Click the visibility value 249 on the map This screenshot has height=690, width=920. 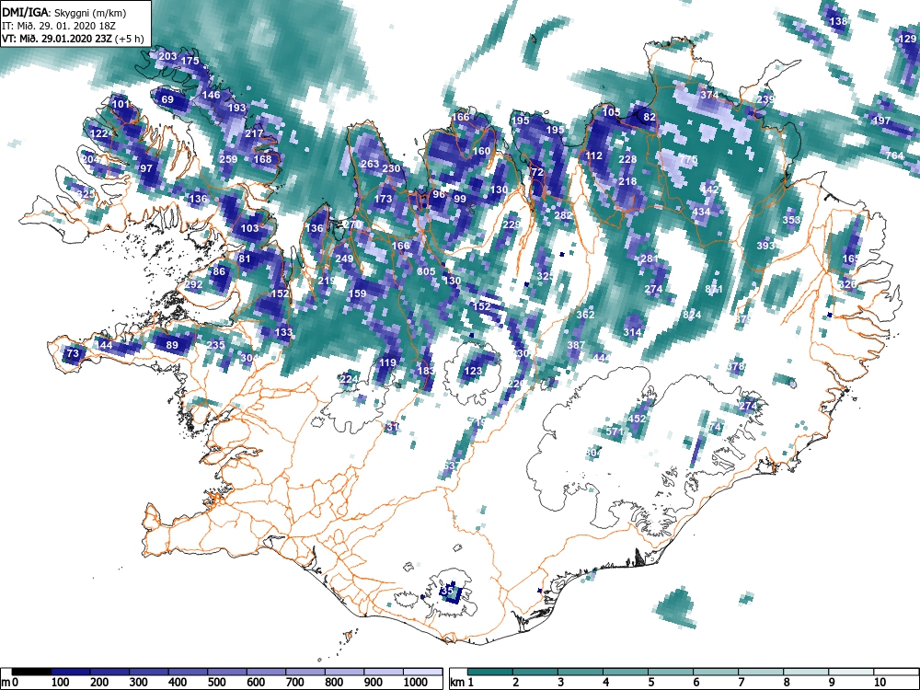click(344, 259)
